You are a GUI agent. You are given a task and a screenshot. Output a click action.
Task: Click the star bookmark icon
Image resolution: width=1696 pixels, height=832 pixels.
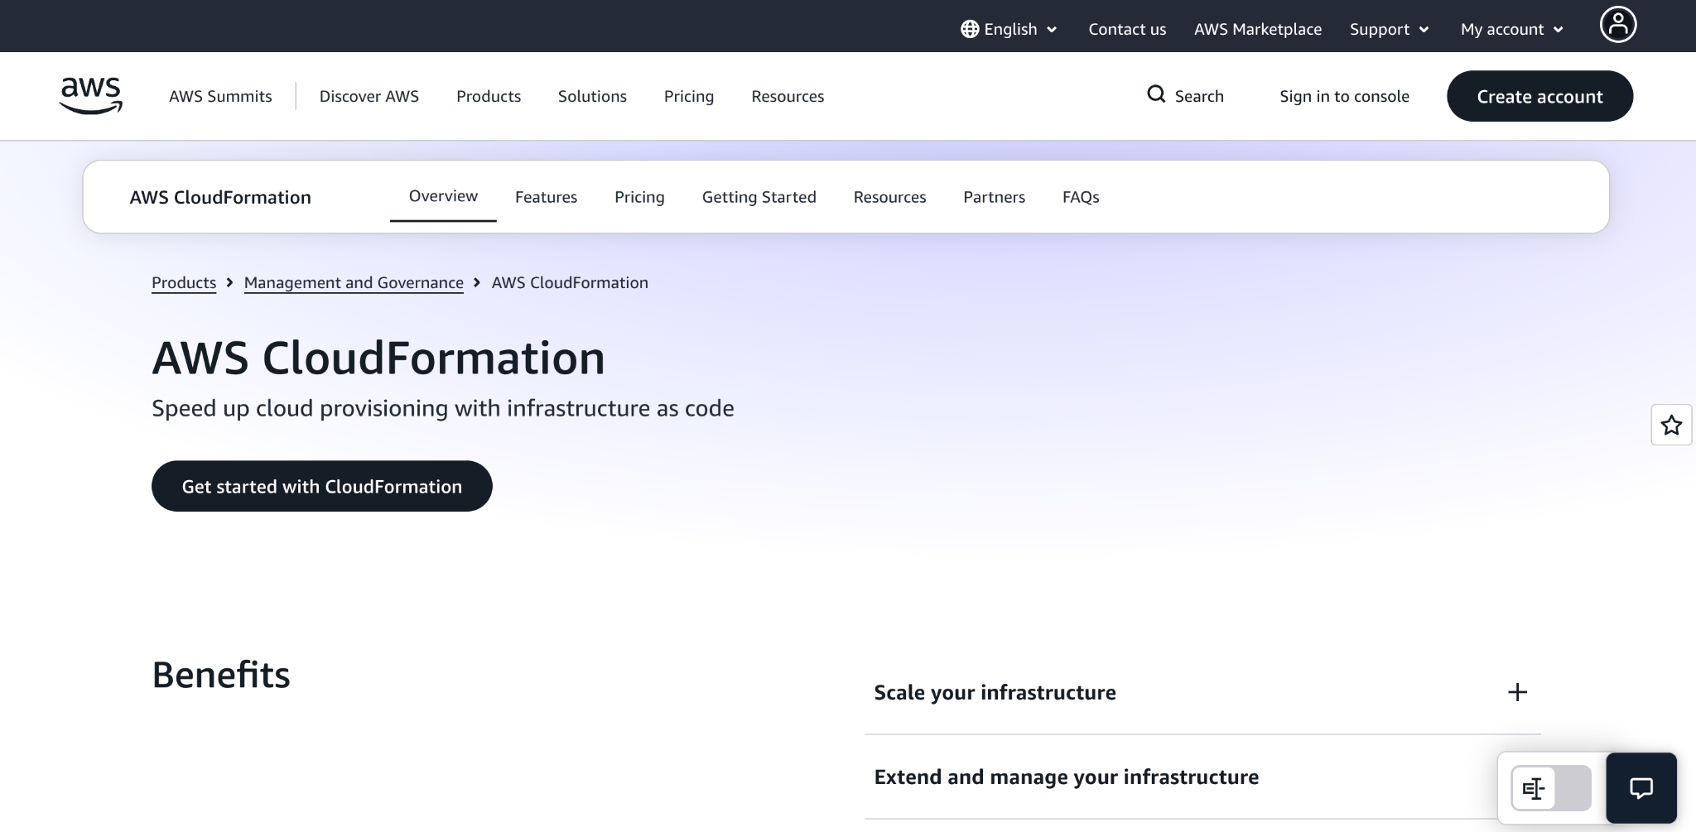click(1671, 425)
